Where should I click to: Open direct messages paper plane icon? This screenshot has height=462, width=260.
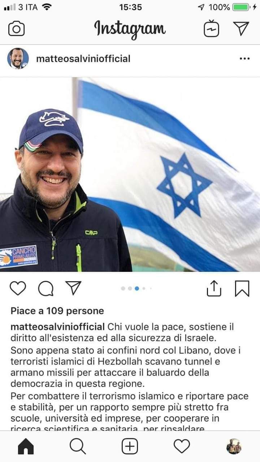[x=241, y=29]
